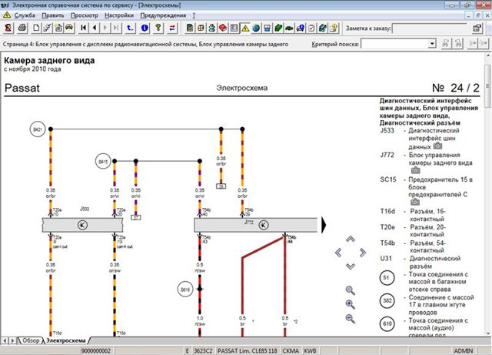Go to next page arrow
Image resolution: width=492 pixels, height=355 pixels.
105,28
